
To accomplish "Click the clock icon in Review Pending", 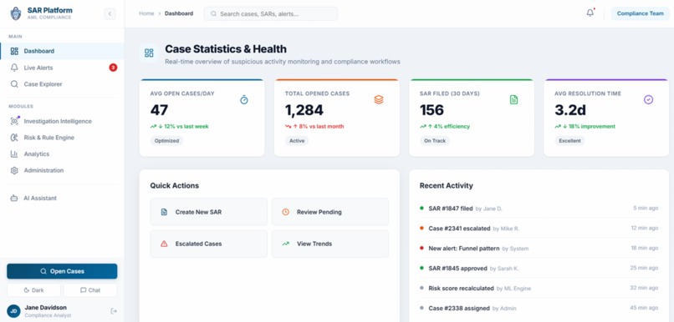I will click(285, 212).
